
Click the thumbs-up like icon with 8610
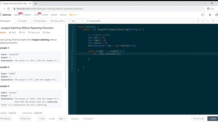[10, 33]
